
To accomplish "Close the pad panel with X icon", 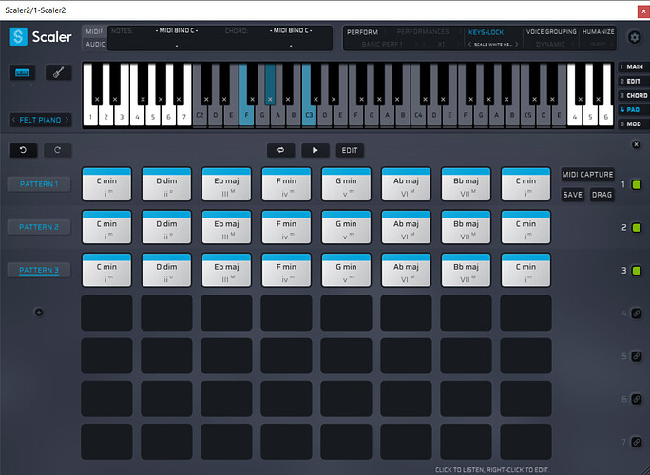I will pos(636,144).
